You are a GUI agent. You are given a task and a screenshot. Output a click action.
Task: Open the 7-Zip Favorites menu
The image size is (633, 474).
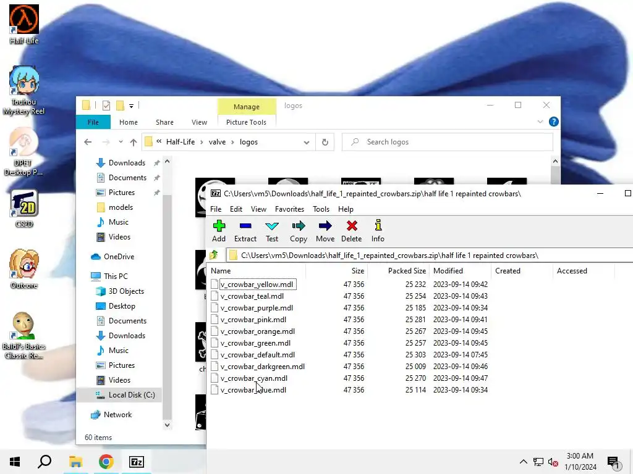click(289, 209)
